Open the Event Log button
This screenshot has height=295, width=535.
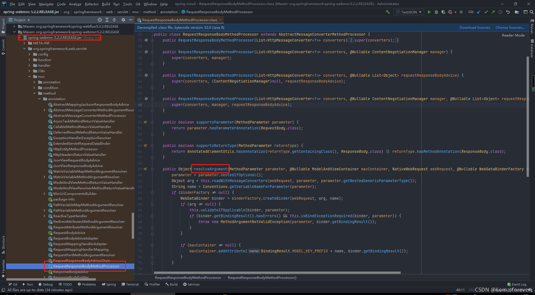pos(517,284)
